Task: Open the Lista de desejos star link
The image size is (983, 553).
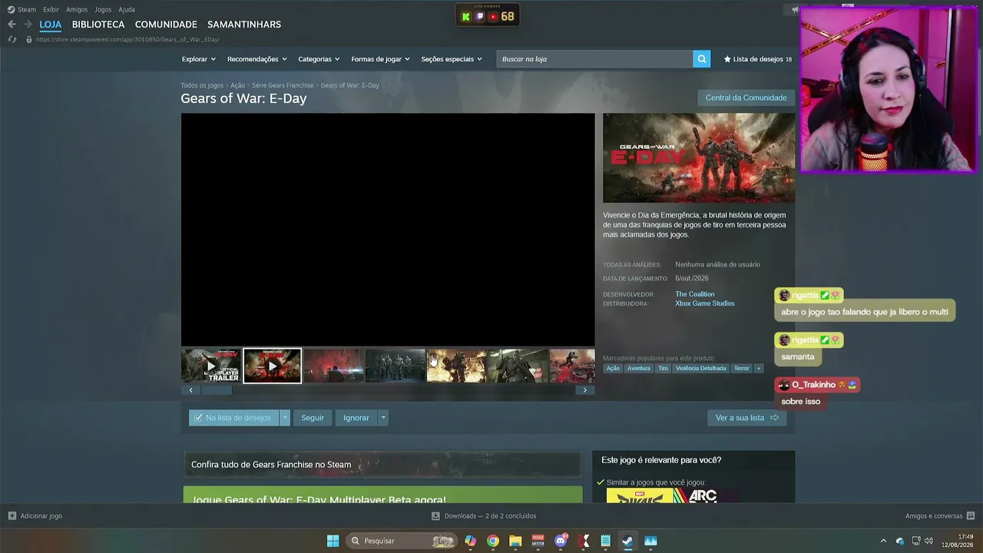Action: coord(757,59)
